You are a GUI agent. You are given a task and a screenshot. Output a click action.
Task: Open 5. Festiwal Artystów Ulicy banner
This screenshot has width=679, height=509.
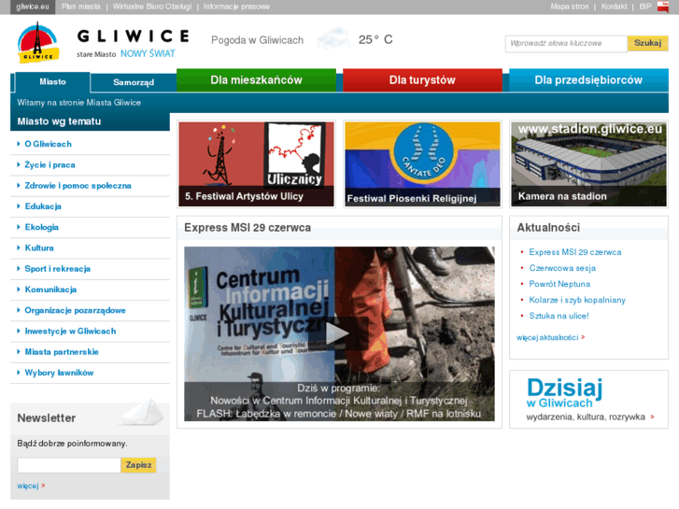[256, 163]
